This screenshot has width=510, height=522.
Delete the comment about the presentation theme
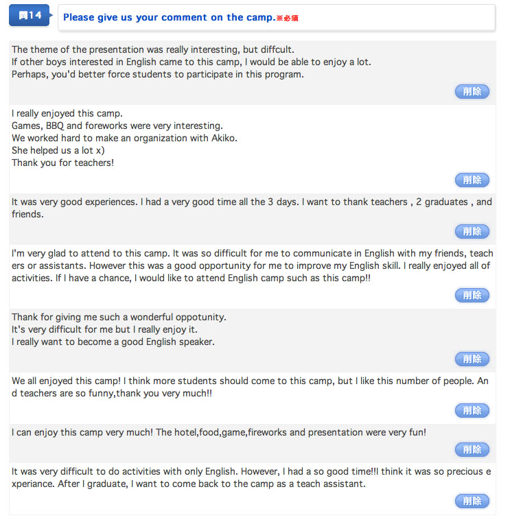(472, 91)
